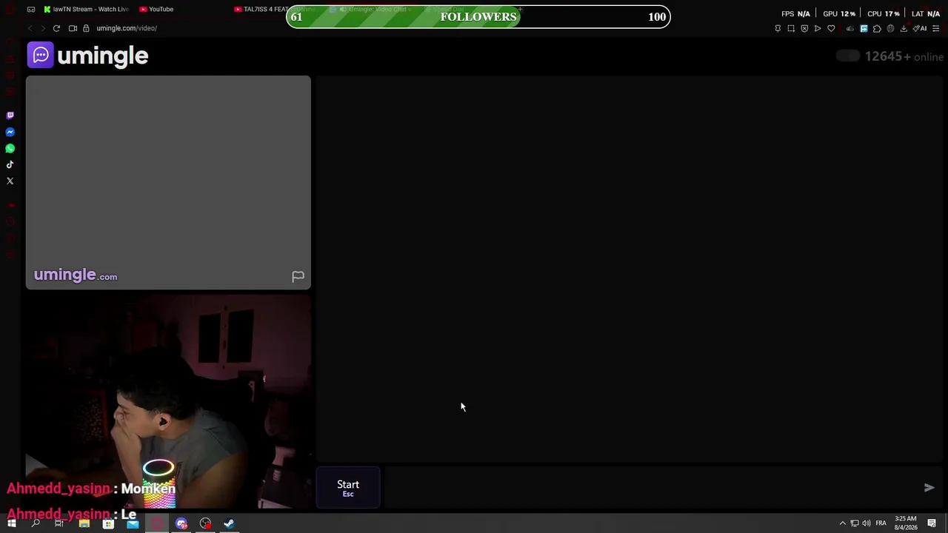Viewport: 948px width, 533px height.
Task: Show site security lock info
Action: [x=86, y=28]
